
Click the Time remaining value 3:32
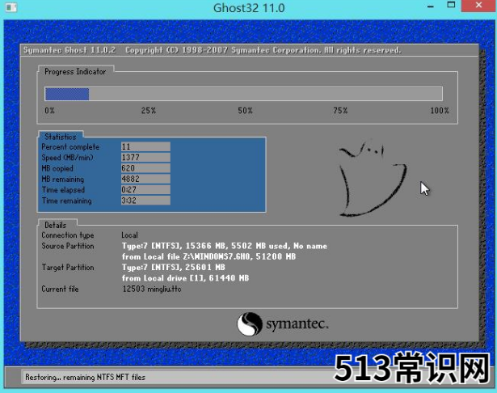tap(145, 201)
